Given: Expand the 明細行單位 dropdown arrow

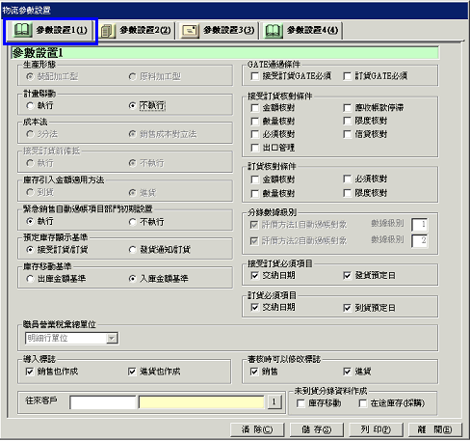Looking at the screenshot, I should click(x=112, y=338).
